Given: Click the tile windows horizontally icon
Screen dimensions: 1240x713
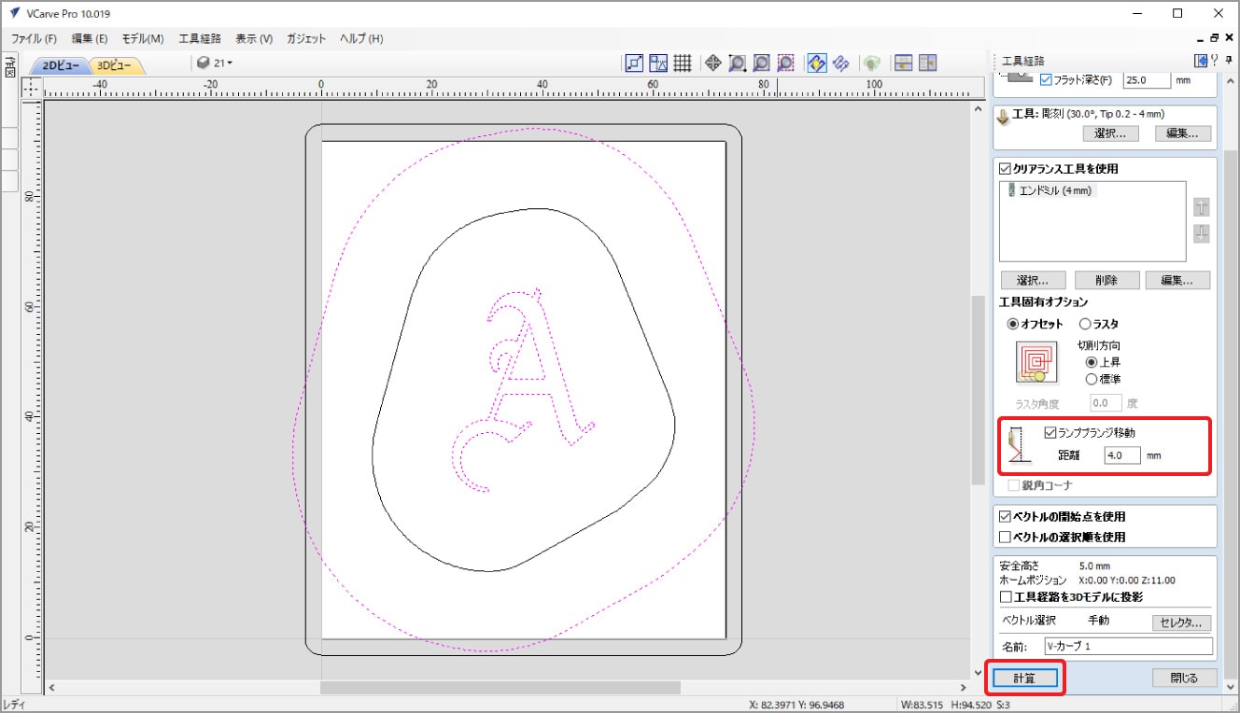Looking at the screenshot, I should (x=903, y=63).
